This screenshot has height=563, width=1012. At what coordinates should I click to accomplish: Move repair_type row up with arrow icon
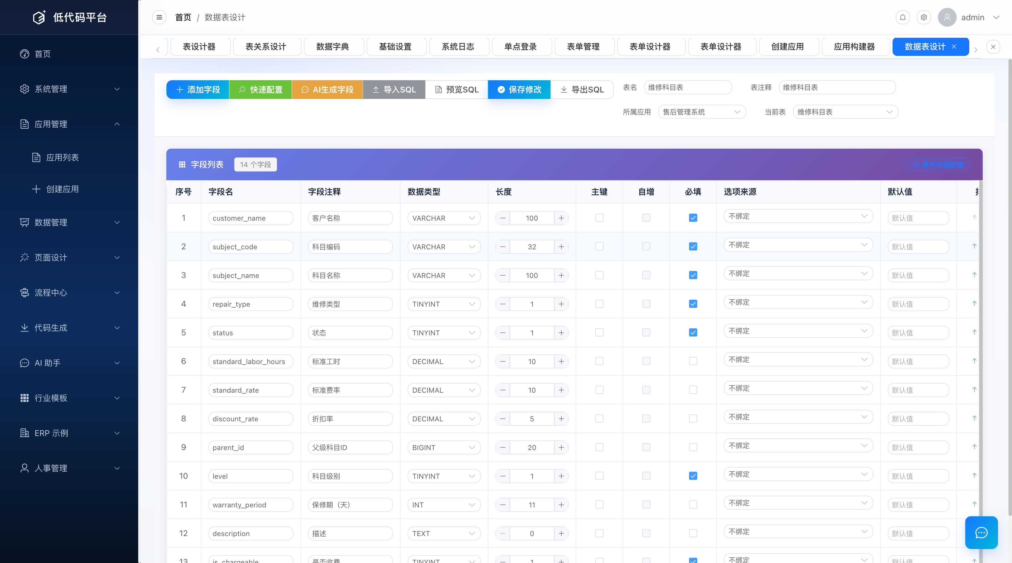click(x=974, y=303)
